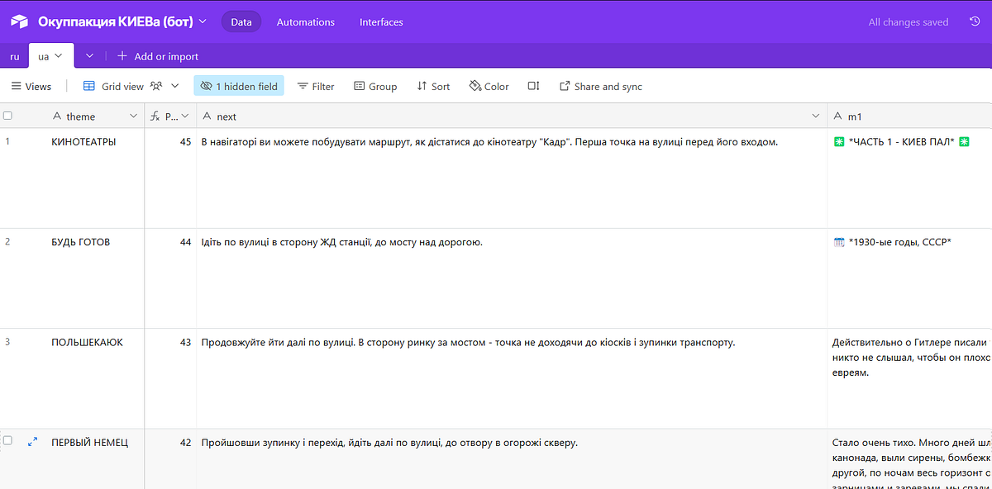Click the Add or import plus icon
The width and height of the screenshot is (992, 489).
[122, 56]
